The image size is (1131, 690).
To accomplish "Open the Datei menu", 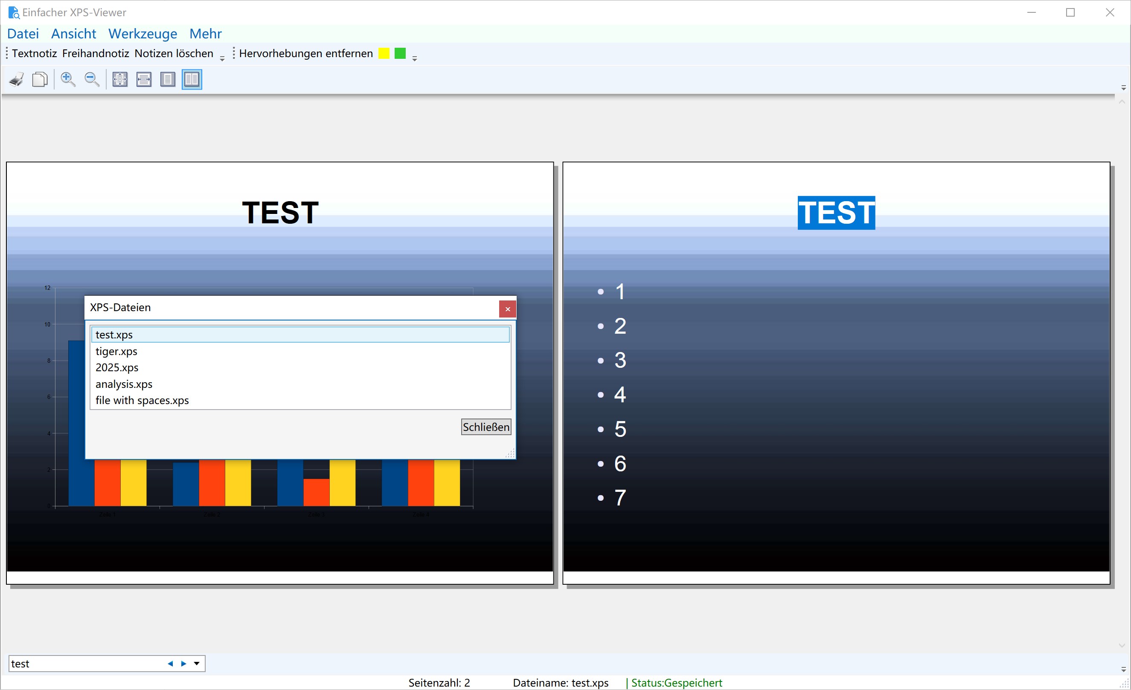I will point(23,34).
